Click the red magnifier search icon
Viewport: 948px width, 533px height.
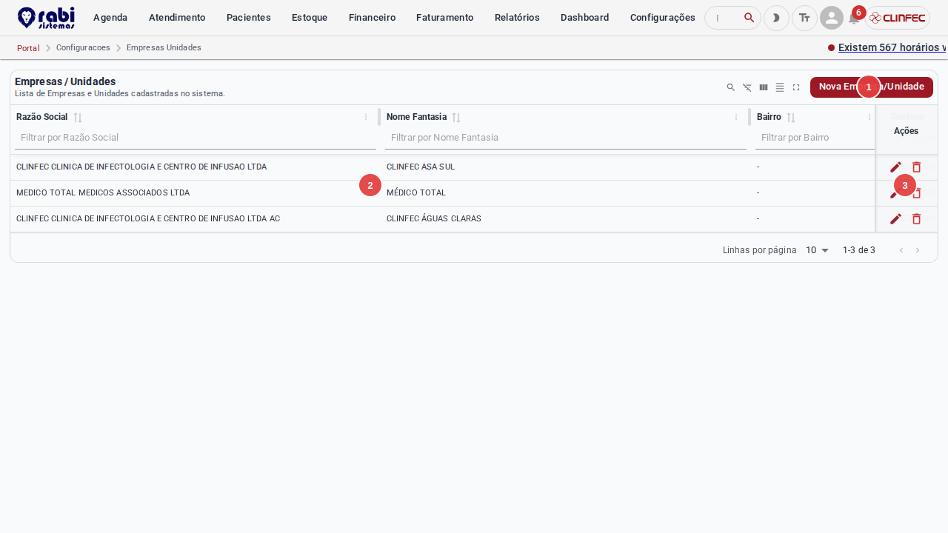(x=750, y=18)
